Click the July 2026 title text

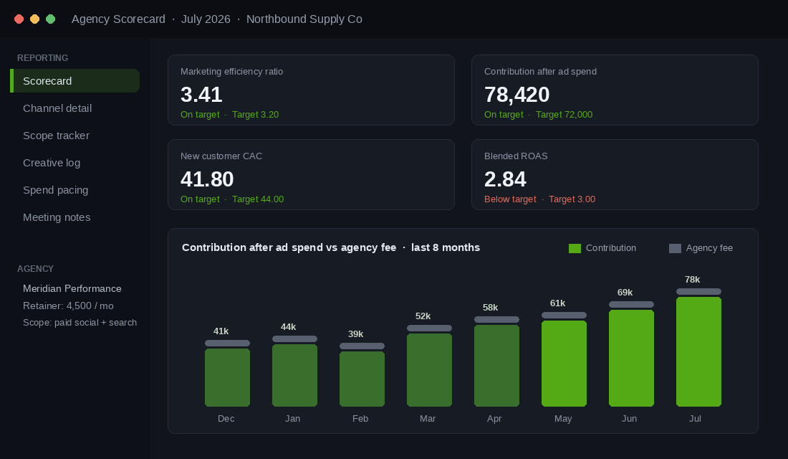coord(206,19)
